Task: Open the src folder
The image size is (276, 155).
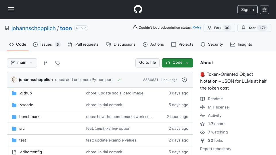Action: pos(22,129)
